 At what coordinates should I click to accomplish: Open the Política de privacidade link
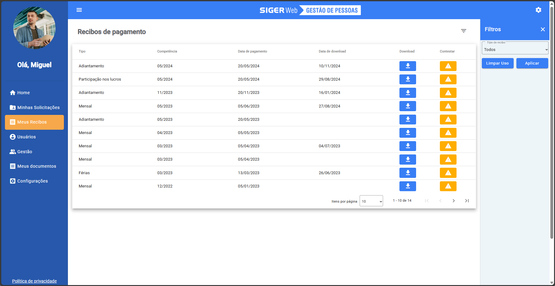coord(34,281)
